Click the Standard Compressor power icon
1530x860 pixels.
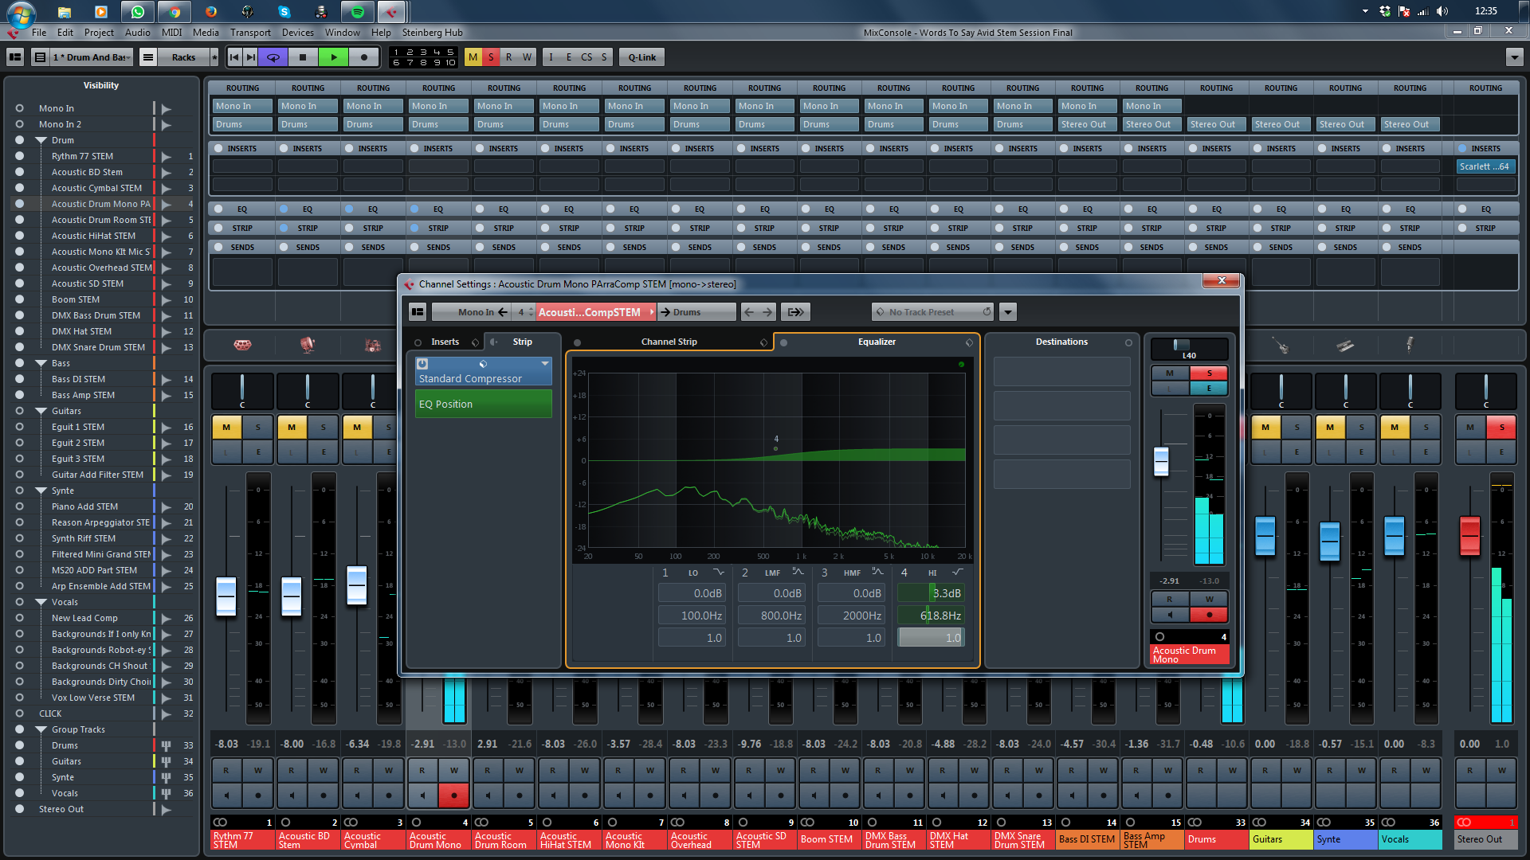[x=423, y=364]
